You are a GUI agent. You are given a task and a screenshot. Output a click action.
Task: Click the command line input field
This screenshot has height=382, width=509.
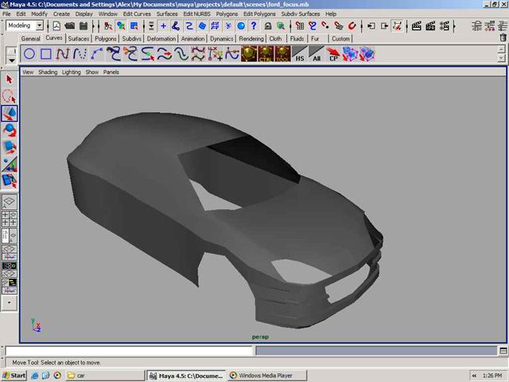pos(129,350)
